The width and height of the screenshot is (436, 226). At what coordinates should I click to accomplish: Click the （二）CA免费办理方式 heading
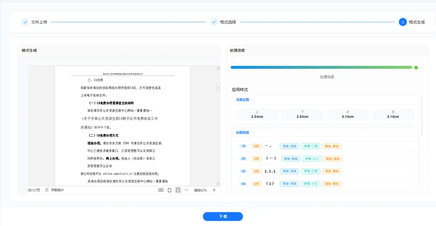click(104, 135)
